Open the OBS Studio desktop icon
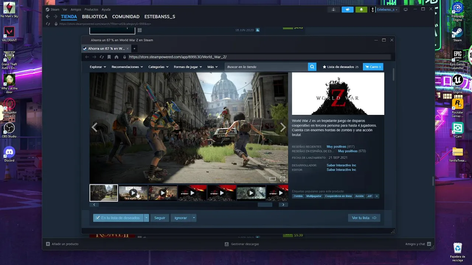 point(9,130)
